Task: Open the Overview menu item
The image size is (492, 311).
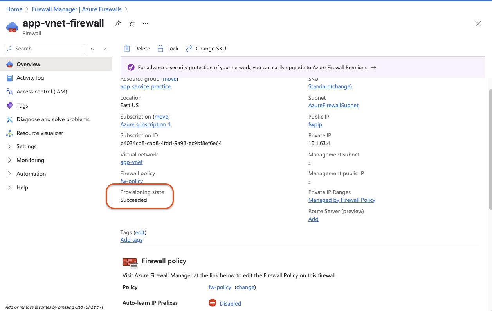Action: click(56, 64)
